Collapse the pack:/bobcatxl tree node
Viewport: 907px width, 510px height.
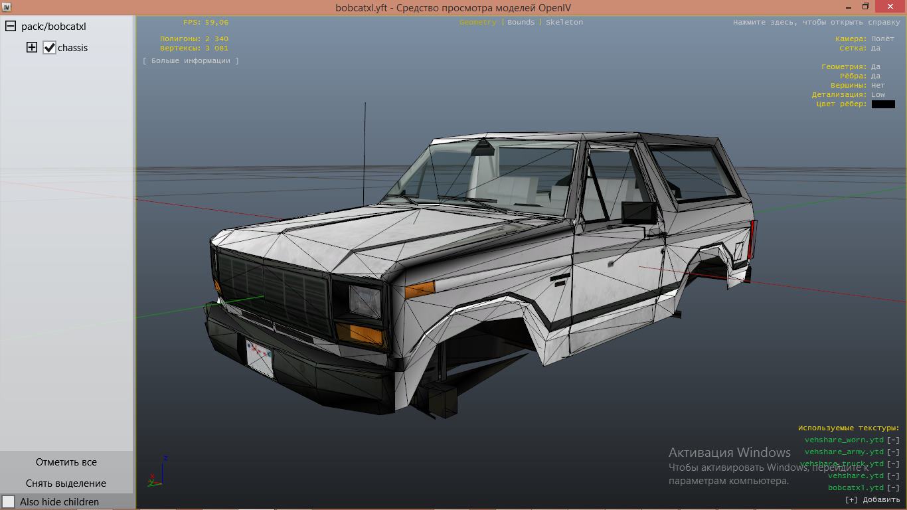coord(11,26)
